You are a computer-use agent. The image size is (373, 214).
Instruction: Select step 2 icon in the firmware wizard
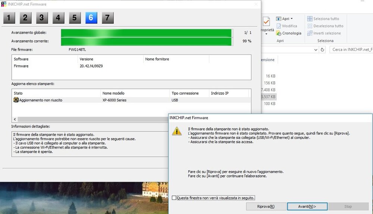pyautogui.click(x=25, y=18)
